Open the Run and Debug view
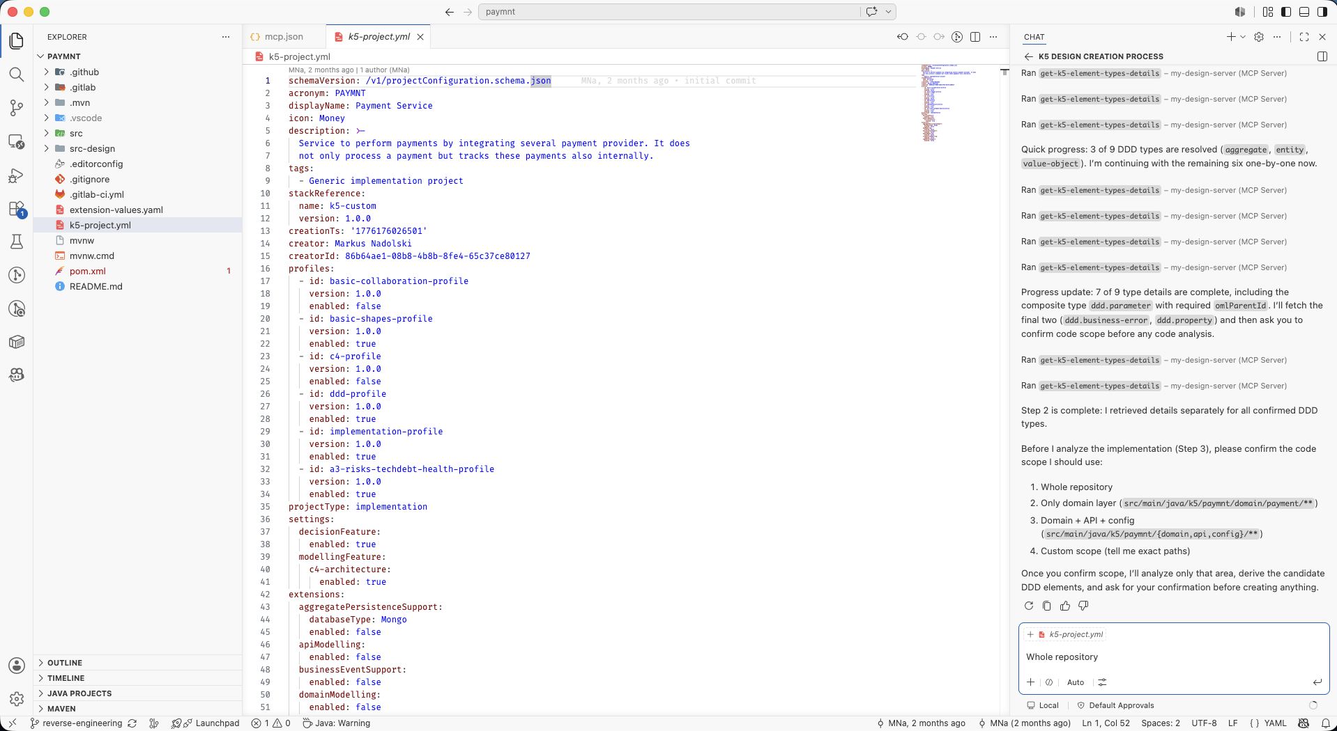This screenshot has width=1337, height=731. tap(17, 175)
